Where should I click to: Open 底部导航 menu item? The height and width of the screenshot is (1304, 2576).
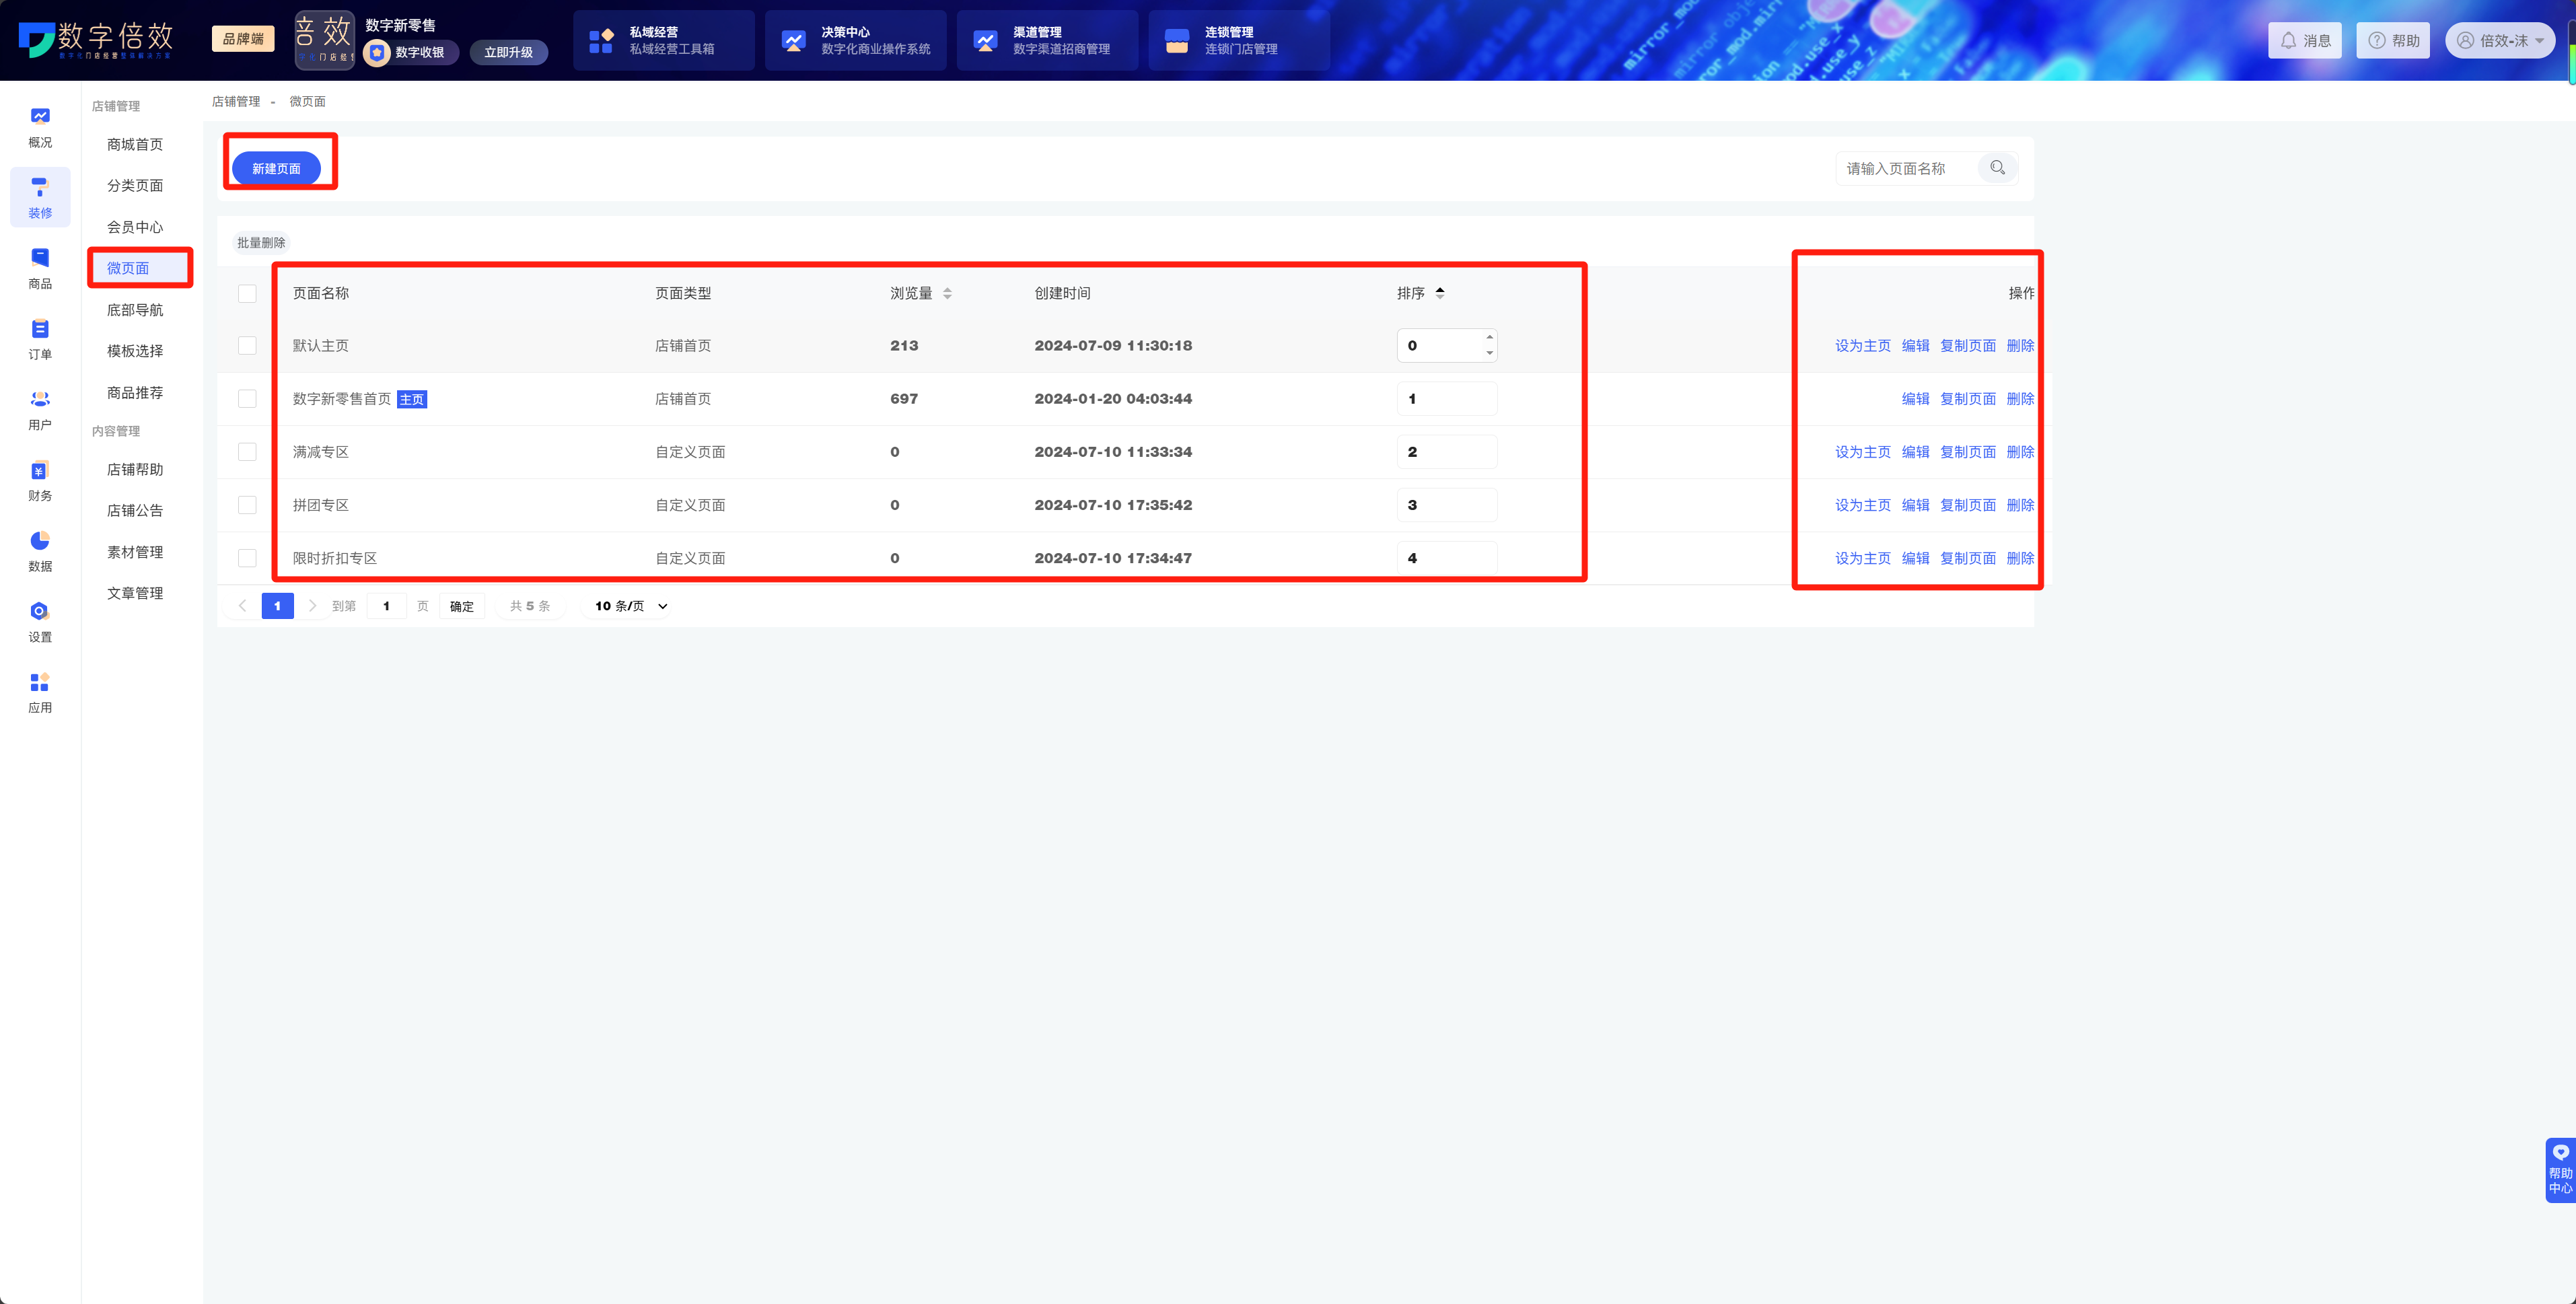tap(135, 310)
